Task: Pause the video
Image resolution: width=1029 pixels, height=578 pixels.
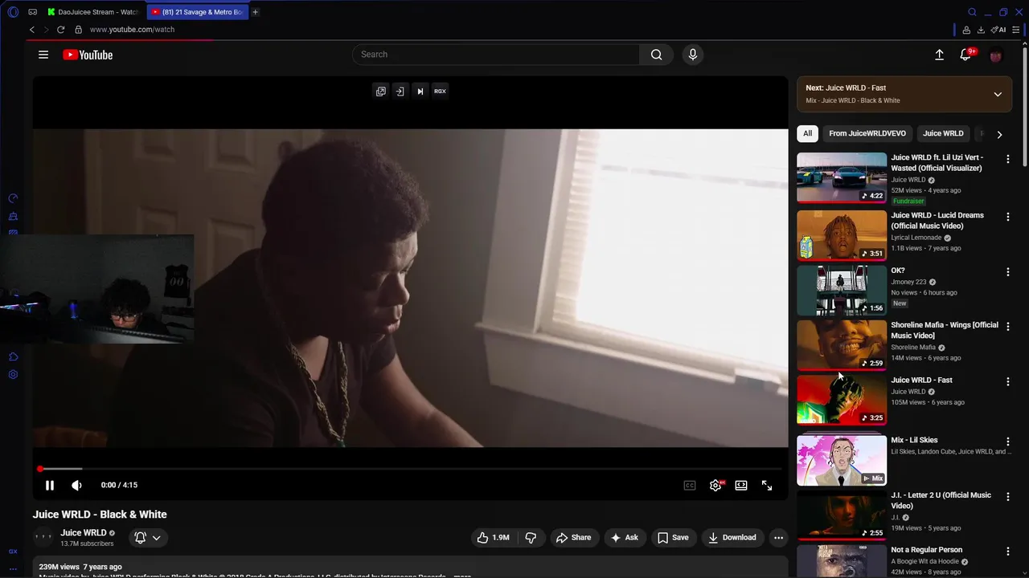Action: 50,485
